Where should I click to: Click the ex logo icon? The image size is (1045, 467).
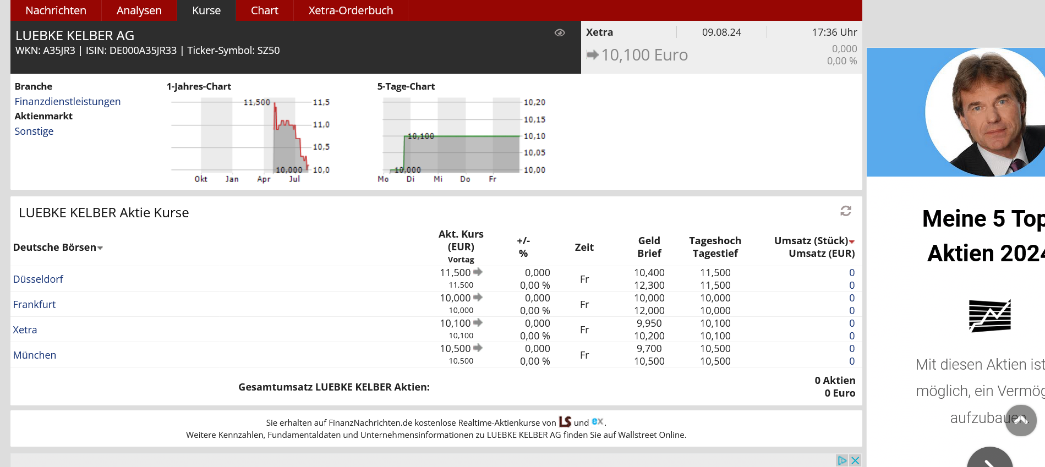598,421
